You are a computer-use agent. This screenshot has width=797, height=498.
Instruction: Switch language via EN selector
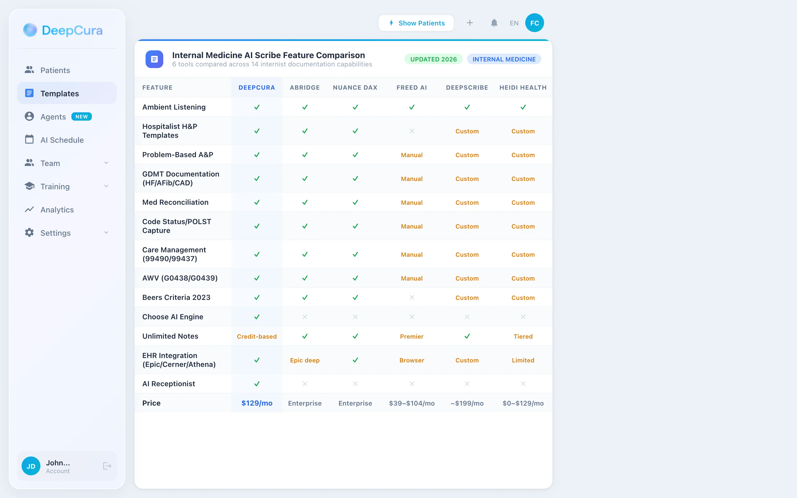(x=514, y=23)
